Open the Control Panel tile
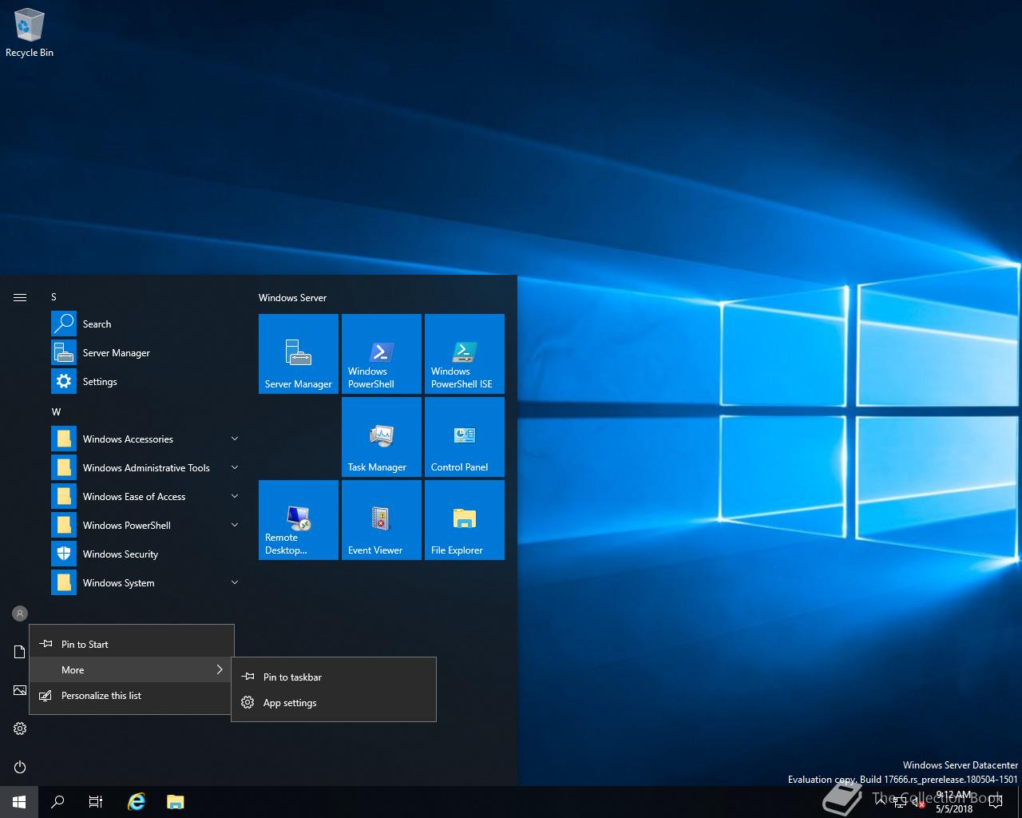 [x=464, y=437]
